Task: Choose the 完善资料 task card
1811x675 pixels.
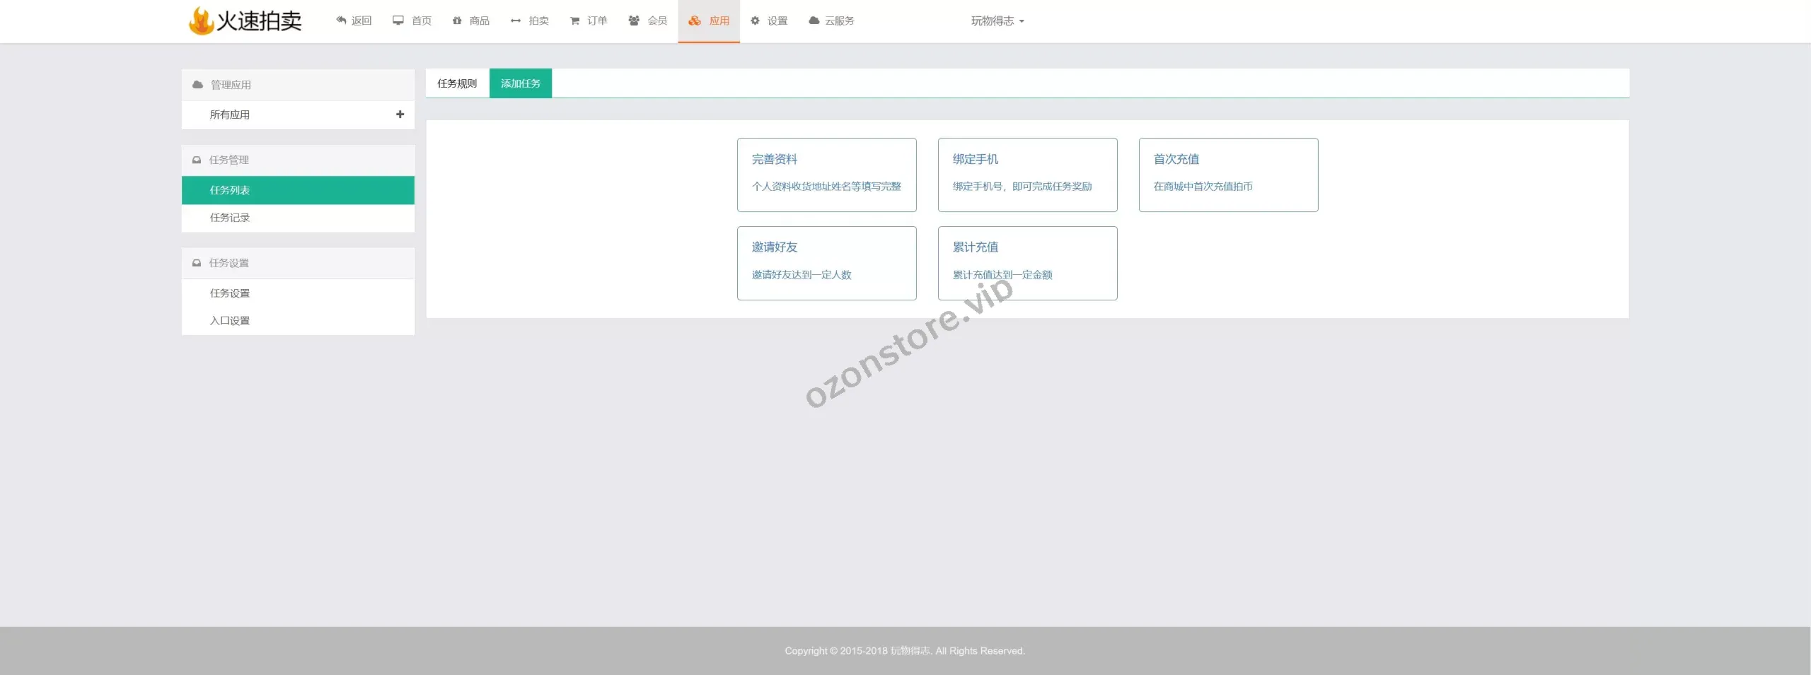Action: (826, 175)
